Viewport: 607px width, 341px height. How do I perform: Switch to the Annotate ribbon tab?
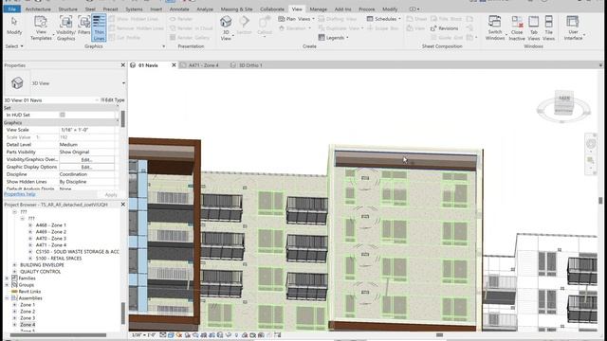tap(179, 9)
